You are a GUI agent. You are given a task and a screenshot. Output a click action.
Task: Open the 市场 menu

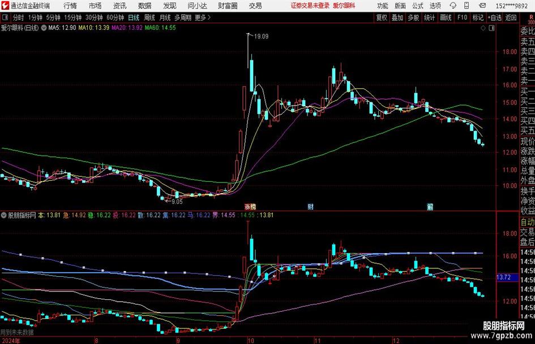(x=95, y=6)
